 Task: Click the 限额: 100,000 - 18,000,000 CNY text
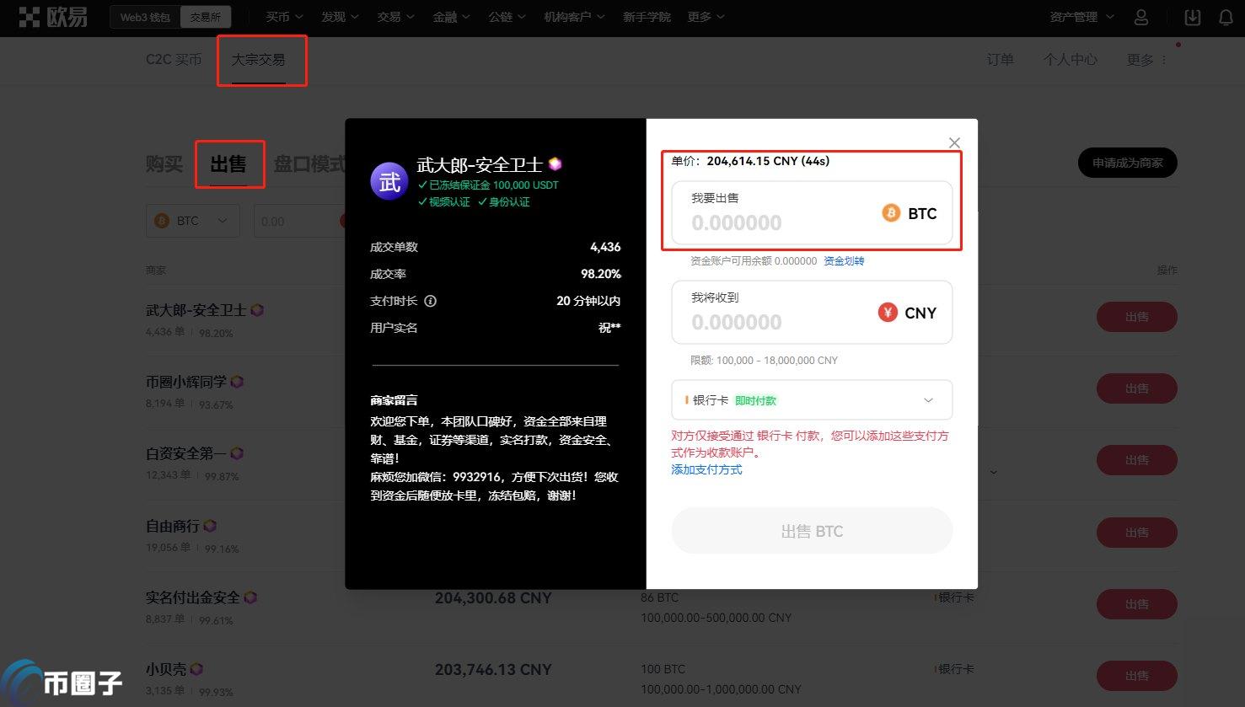click(x=764, y=361)
